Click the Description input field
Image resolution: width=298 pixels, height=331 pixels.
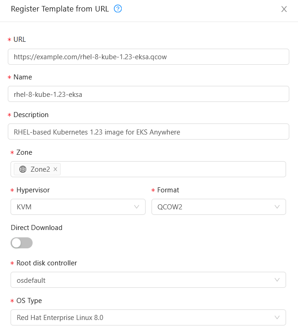click(x=148, y=132)
